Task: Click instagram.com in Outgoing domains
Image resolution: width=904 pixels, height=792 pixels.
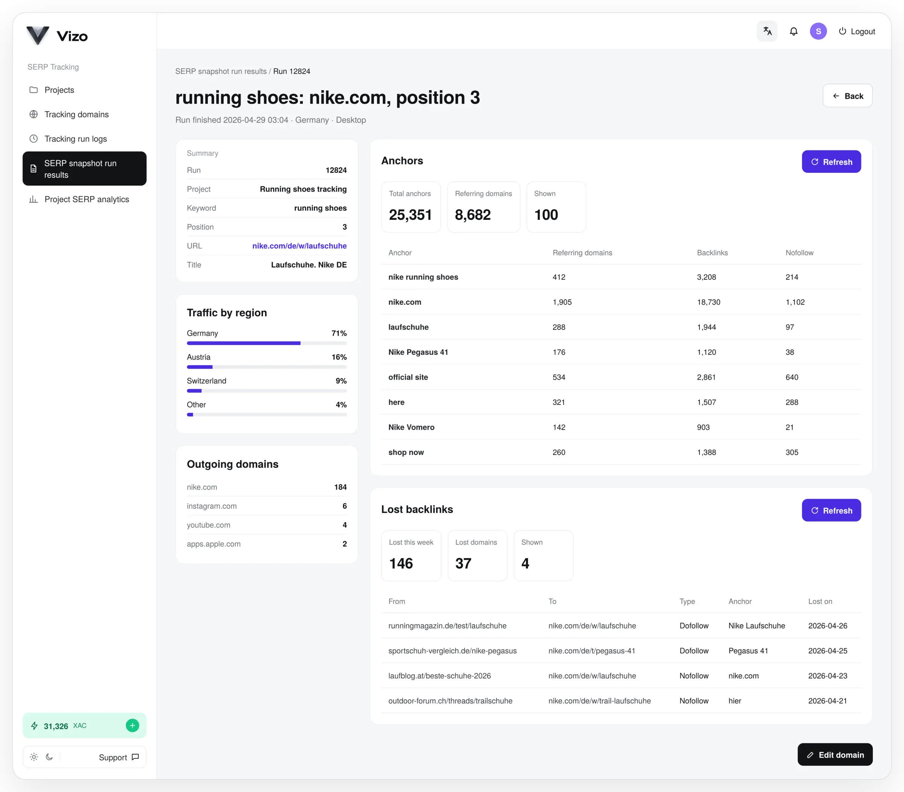Action: (x=211, y=506)
